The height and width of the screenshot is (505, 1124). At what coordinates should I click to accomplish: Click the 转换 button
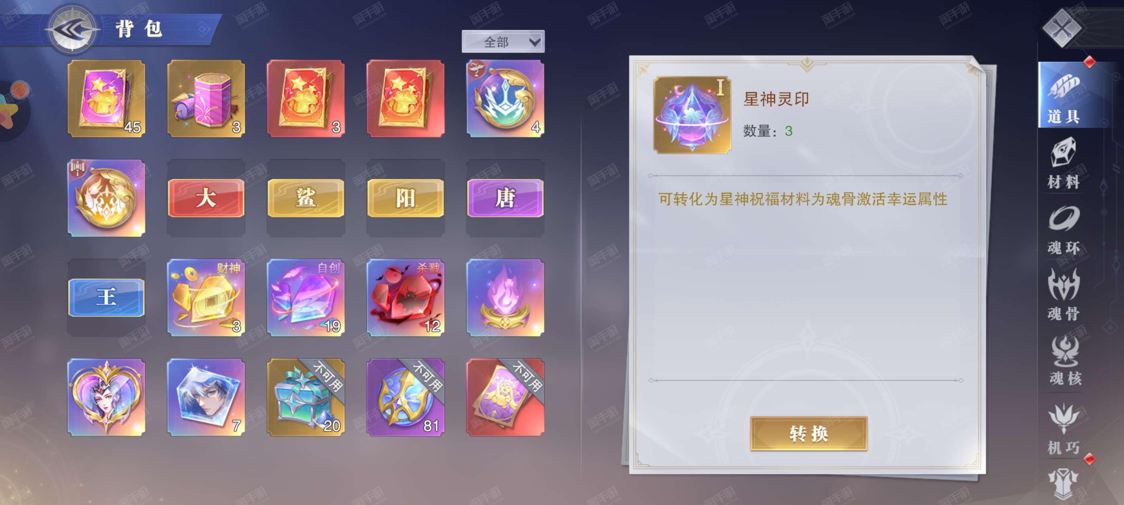[x=808, y=434]
